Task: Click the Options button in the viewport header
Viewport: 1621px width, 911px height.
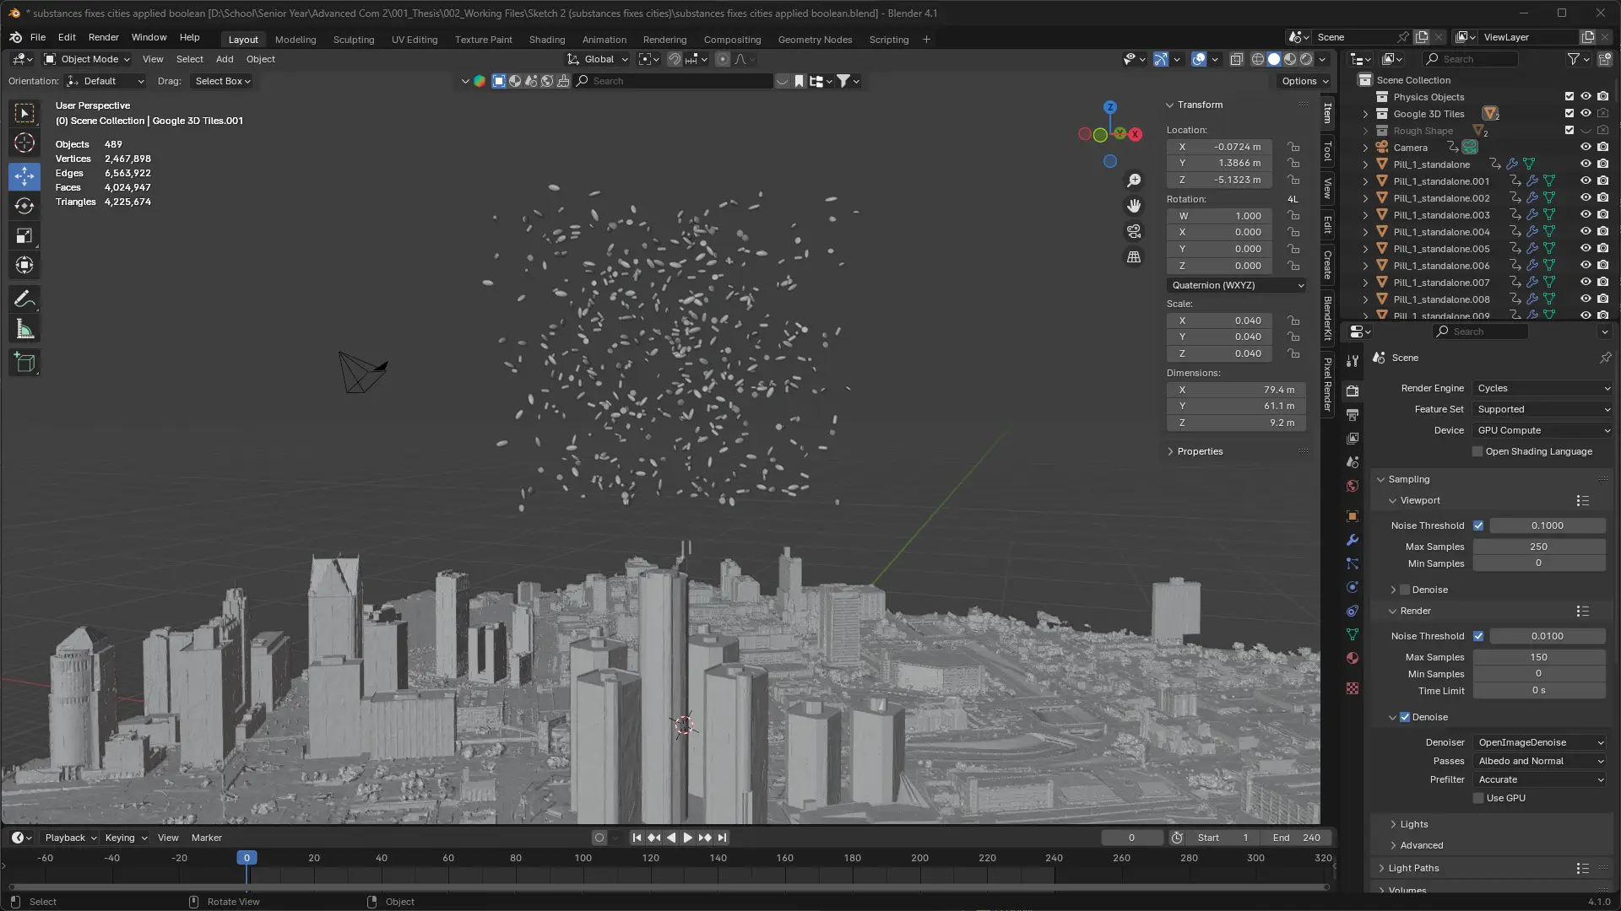Action: coord(1304,81)
